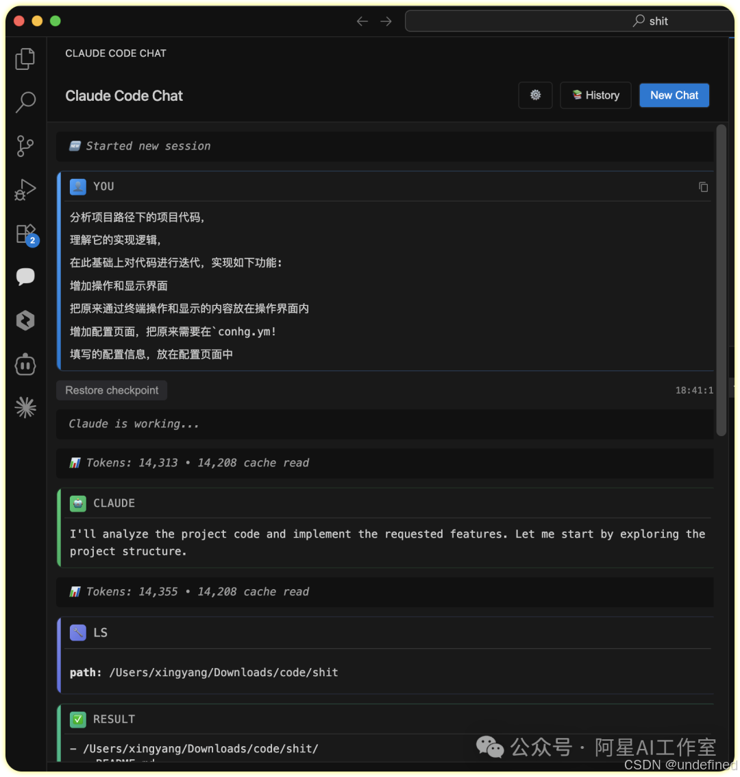Click the Claude starburst icon in sidebar
740x777 pixels.
point(25,407)
